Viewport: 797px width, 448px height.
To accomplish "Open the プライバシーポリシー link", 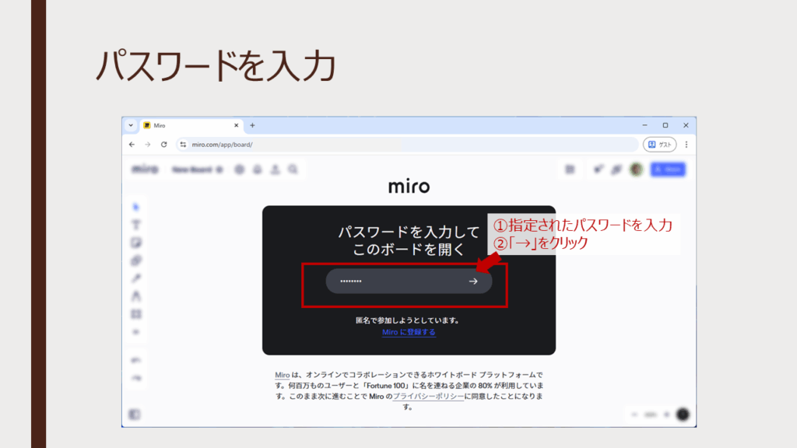I will coord(428,396).
